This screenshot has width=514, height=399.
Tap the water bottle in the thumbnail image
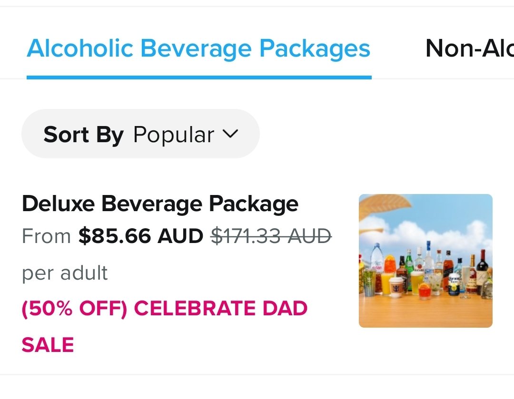pos(376,261)
